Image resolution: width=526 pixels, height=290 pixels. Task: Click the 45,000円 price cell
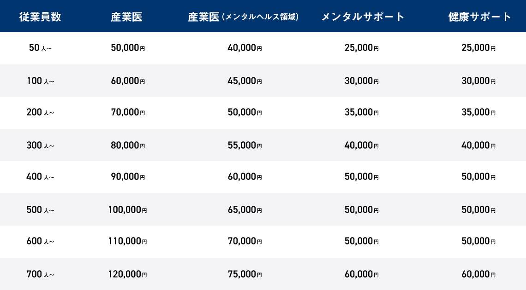tap(245, 81)
